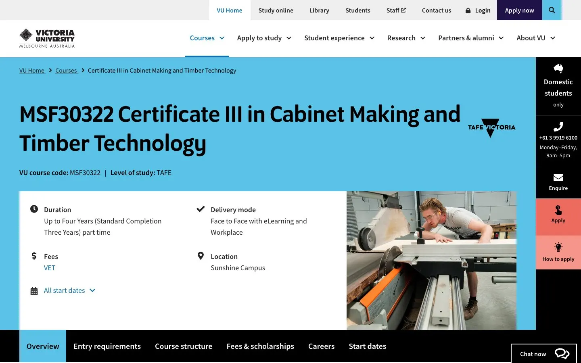Expand the Apply to study menu

pos(264,38)
